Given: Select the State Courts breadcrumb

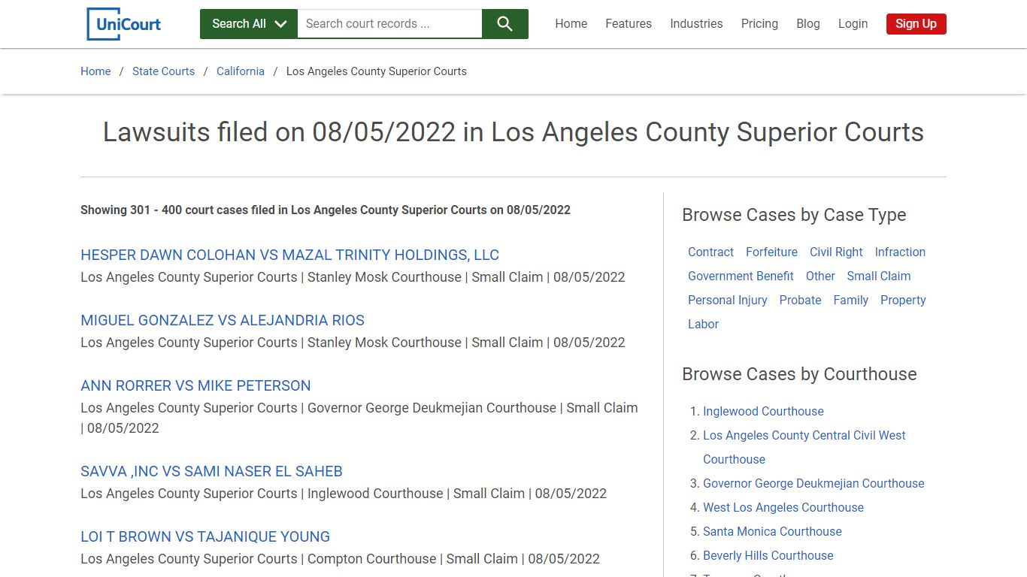Looking at the screenshot, I should (163, 71).
